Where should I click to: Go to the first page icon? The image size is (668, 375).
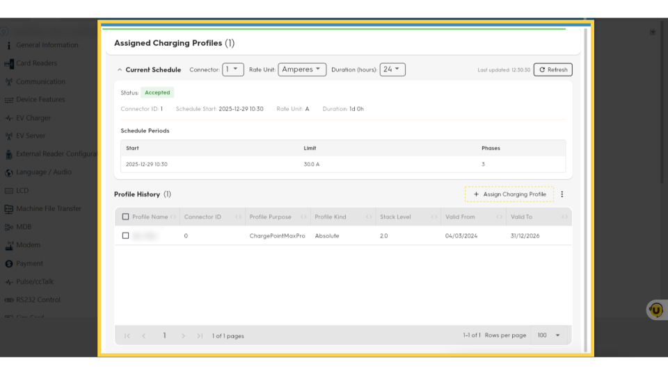(127, 336)
